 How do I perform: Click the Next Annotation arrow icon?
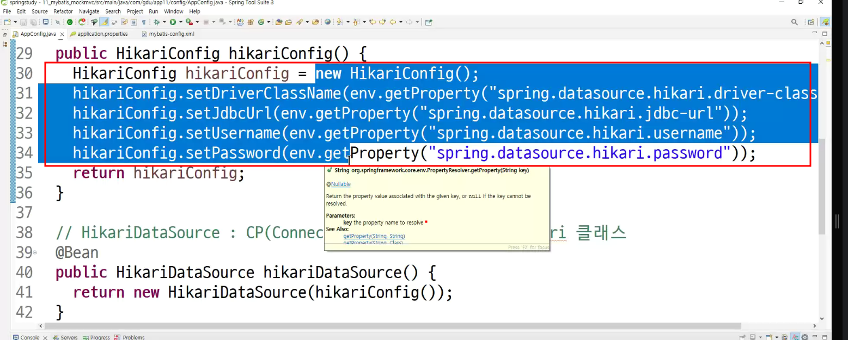tap(340, 22)
